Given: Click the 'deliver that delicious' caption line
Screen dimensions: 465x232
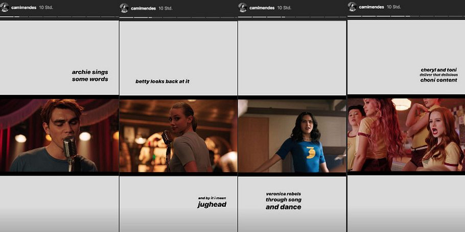Looking at the screenshot, I should point(438,75).
